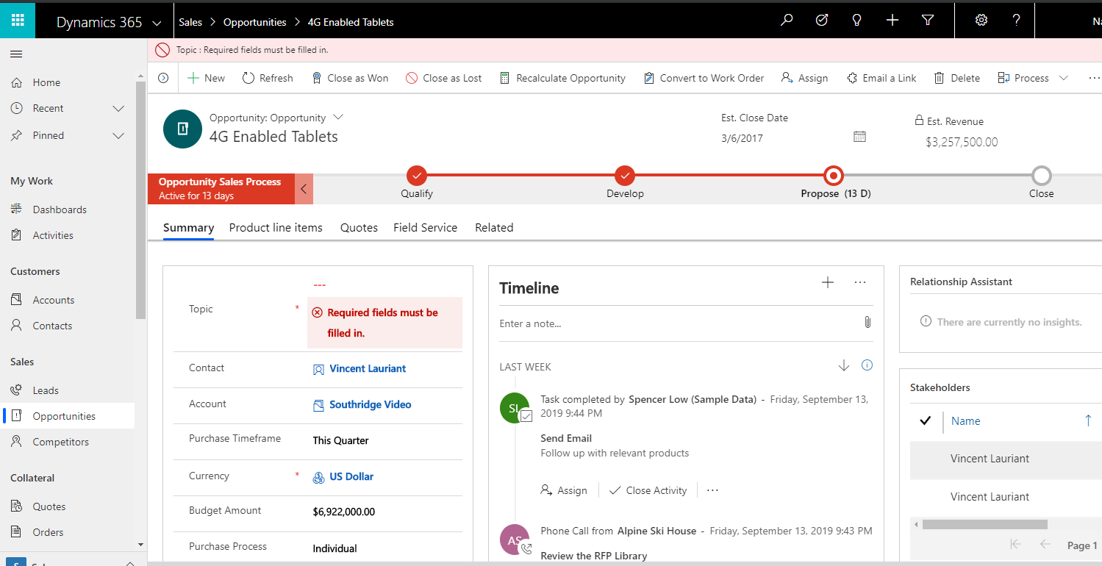Open more options for Send Email task
The height and width of the screenshot is (566, 1102).
pos(712,490)
